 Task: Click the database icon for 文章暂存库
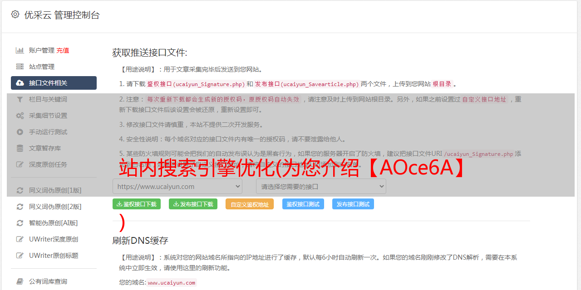point(20,148)
